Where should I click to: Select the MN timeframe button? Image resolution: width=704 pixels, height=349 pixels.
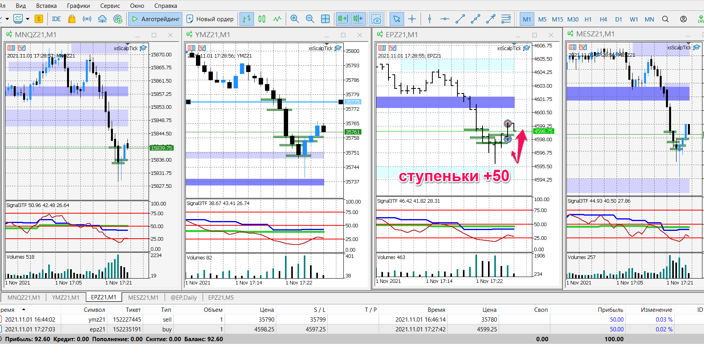click(x=649, y=19)
